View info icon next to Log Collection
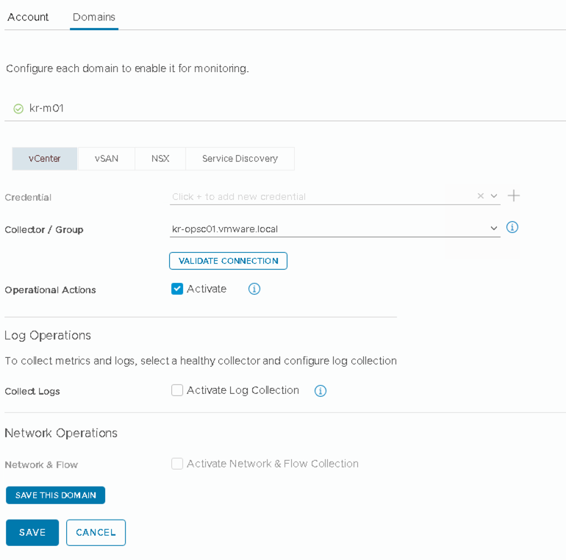Viewport: 566px width, 560px height. [x=320, y=391]
